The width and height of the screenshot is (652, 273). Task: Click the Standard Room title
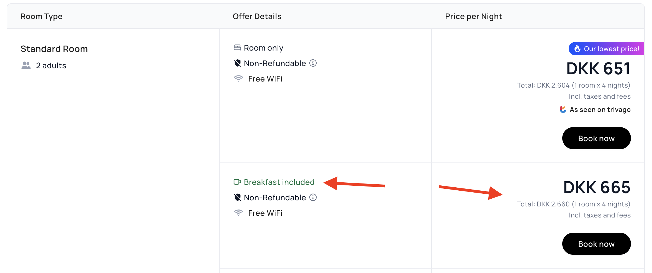pyautogui.click(x=54, y=49)
